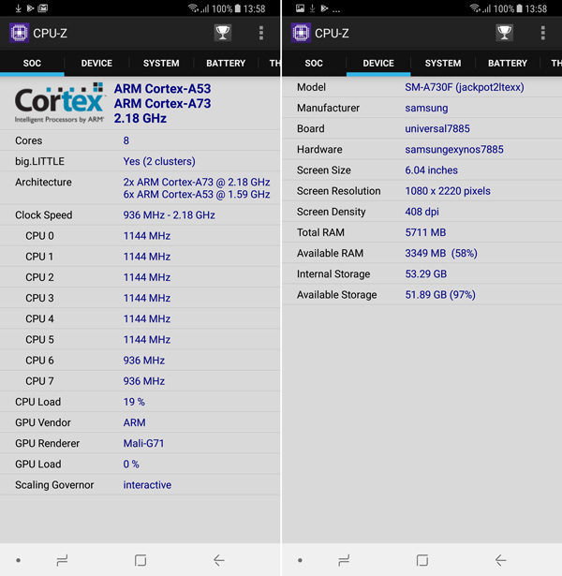Open SYSTEM tab in left screen
This screenshot has height=576, width=562.
161,64
